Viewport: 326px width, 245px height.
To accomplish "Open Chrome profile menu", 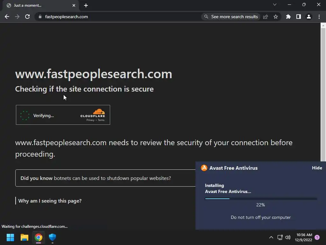I will (309, 17).
